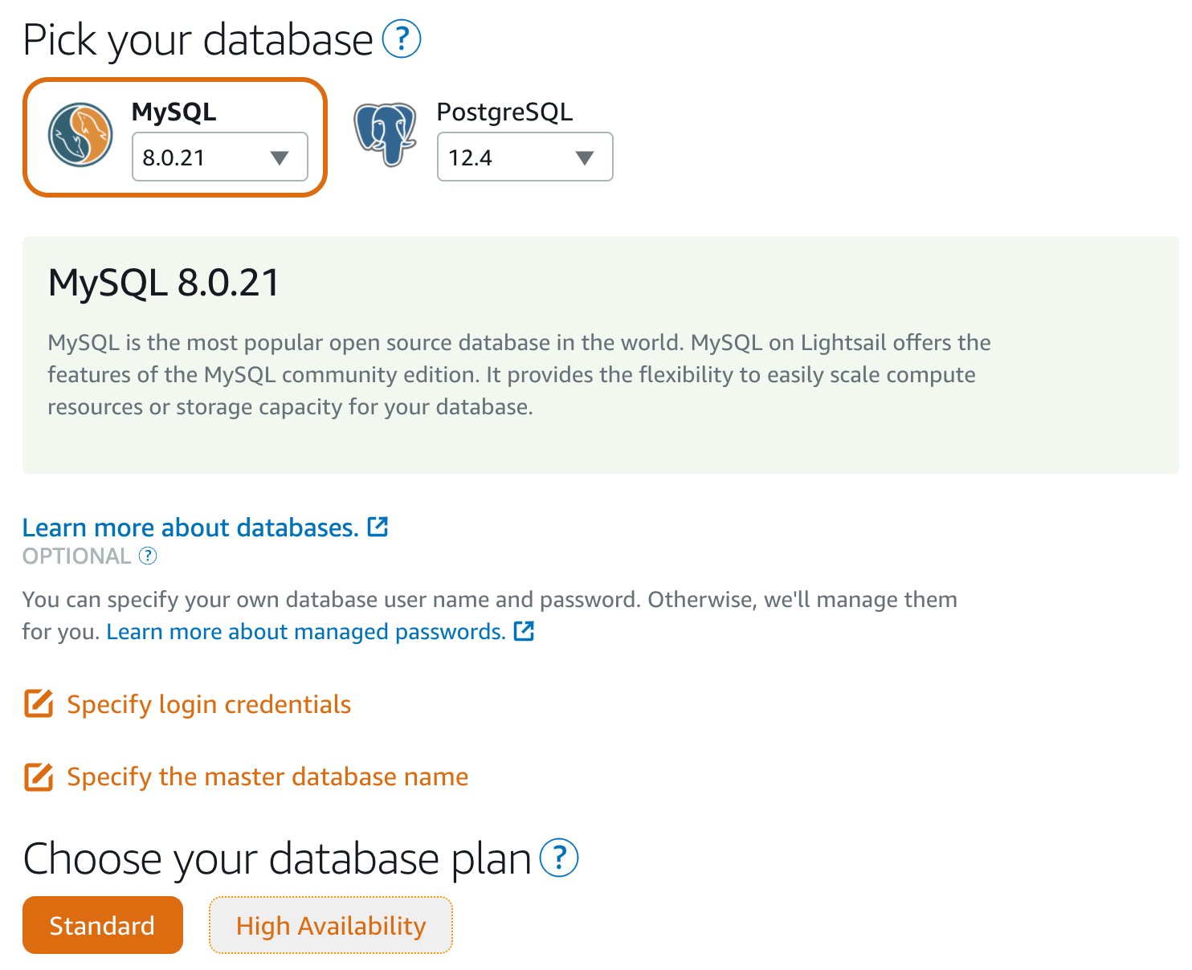Open Learn more about databases link
1192x970 pixels.
[190, 528]
